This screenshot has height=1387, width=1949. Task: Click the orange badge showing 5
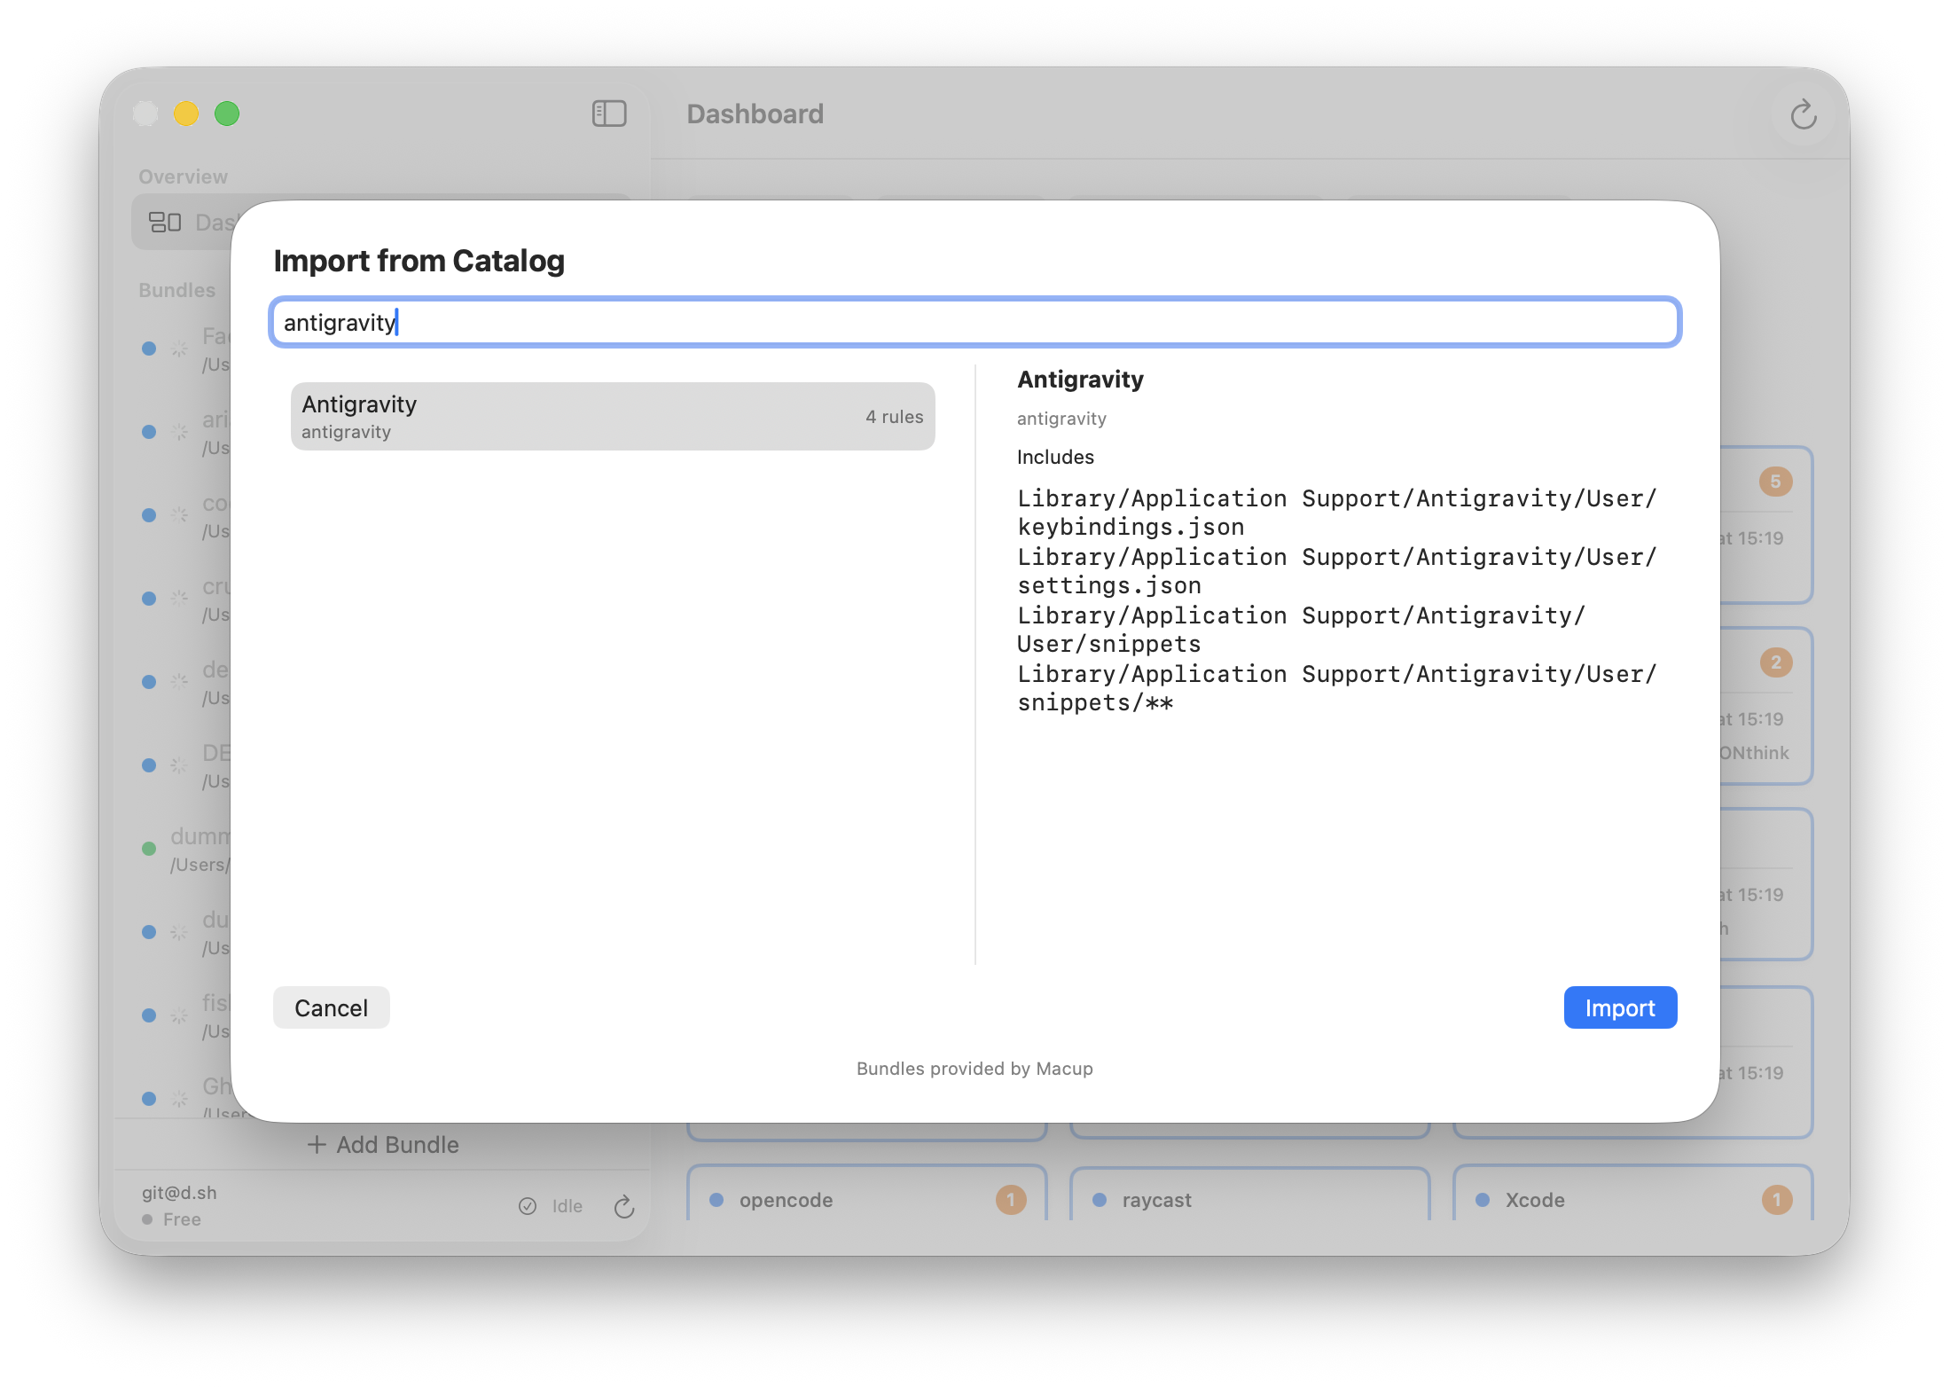pyautogui.click(x=1775, y=482)
